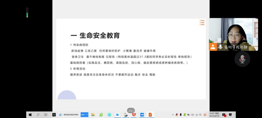This screenshot has height=118, width=262.
Task: Open WPS Office from the taskbar
Action: (134, 115)
